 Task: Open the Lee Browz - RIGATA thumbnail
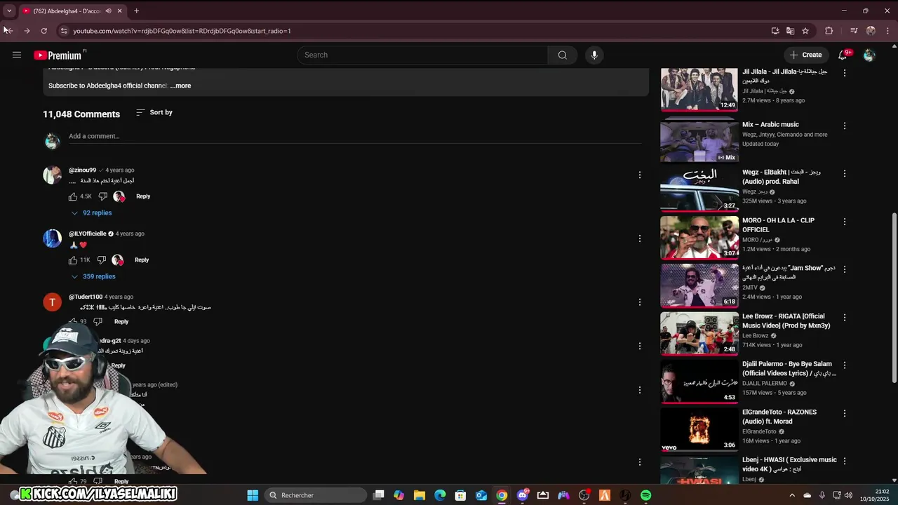coord(699,332)
